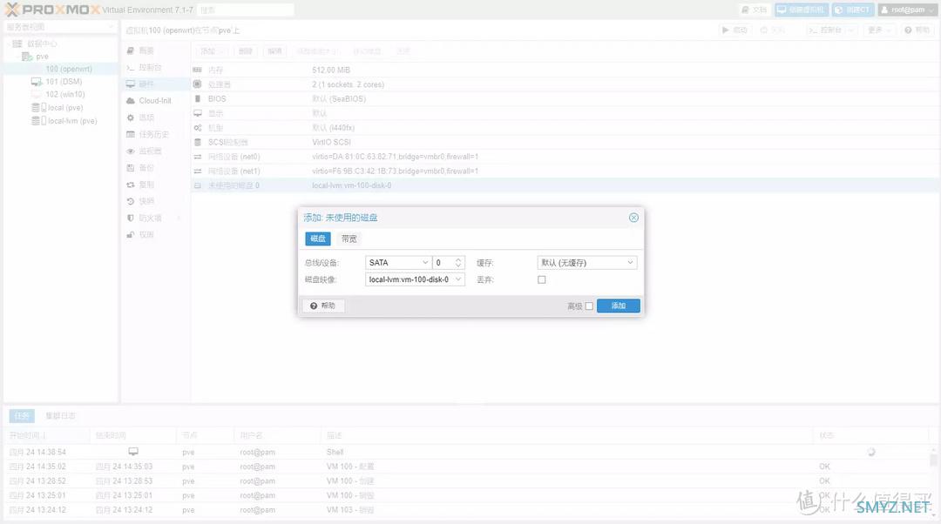
Task: Click the eye icon for monitor menu
Action: (130, 151)
